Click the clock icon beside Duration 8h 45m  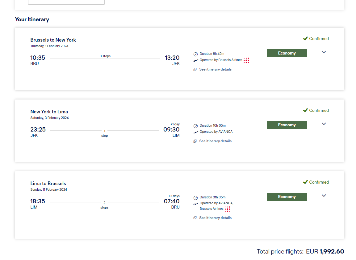(x=195, y=54)
